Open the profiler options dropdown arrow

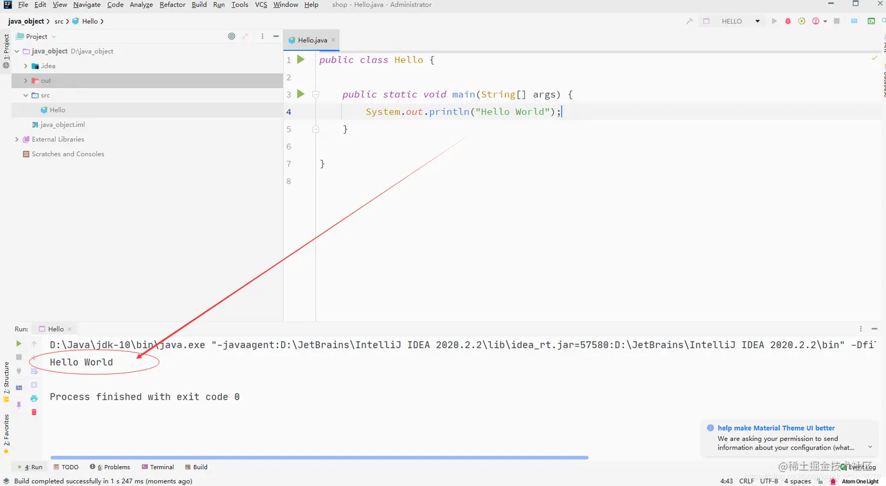(825, 22)
